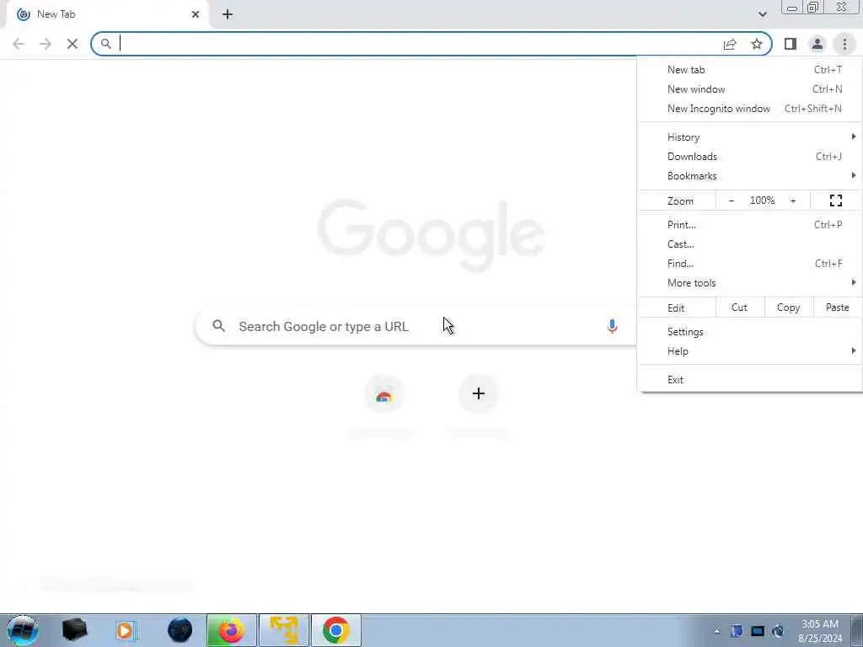
Task: Choose Print... in the menu
Action: coord(749,224)
